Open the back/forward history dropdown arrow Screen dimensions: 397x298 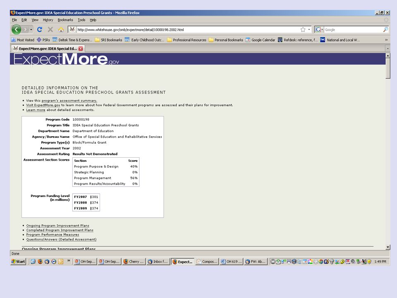click(x=31, y=30)
